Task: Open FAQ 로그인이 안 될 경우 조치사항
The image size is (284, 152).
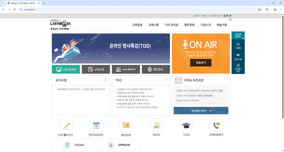Action: tap(137, 107)
